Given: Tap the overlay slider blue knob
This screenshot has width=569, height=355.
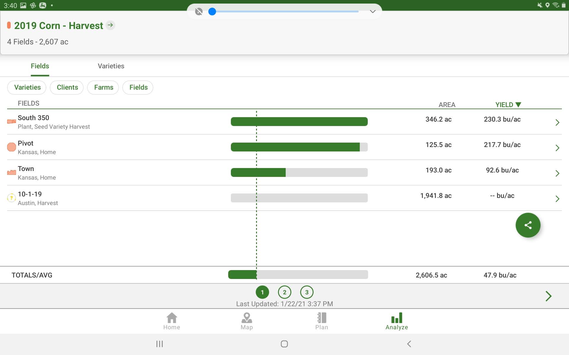Looking at the screenshot, I should [x=212, y=12].
